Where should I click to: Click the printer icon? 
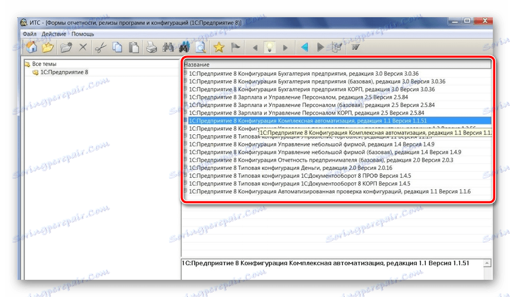point(151,47)
